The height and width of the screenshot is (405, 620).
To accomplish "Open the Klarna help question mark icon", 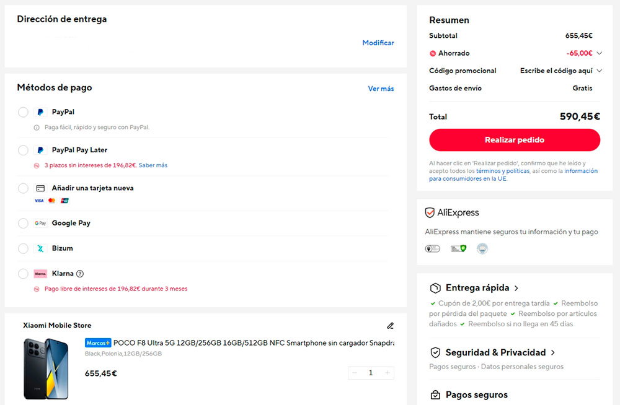I will tap(80, 274).
